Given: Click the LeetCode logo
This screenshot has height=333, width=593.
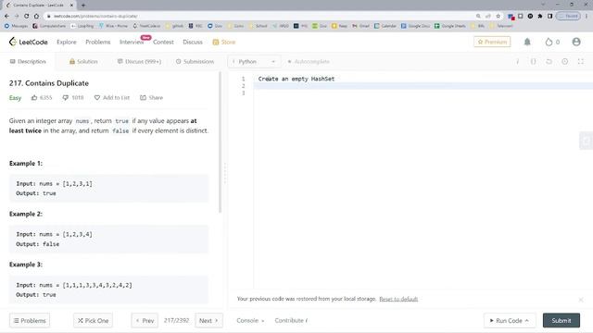Looking at the screenshot, I should (29, 42).
